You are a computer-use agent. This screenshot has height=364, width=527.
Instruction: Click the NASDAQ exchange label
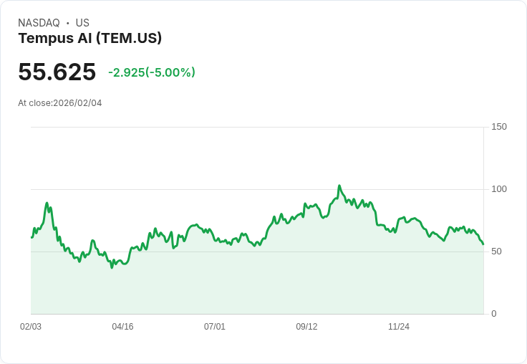coord(39,23)
